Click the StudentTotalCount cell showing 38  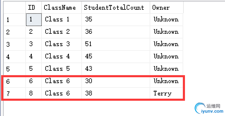[116, 93]
